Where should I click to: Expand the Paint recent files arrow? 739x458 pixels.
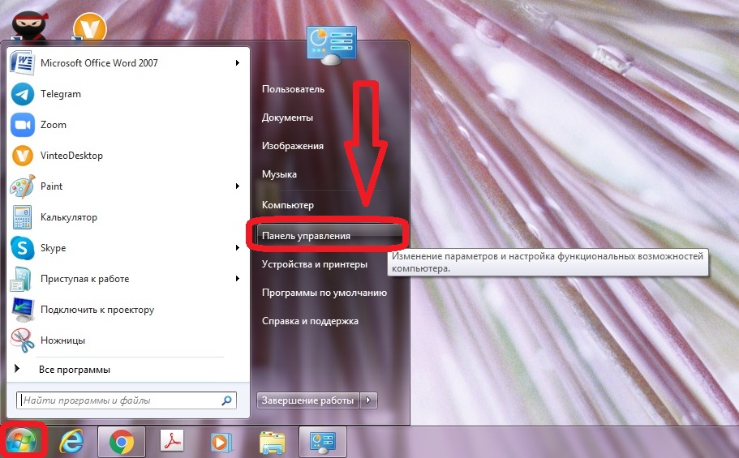(238, 186)
